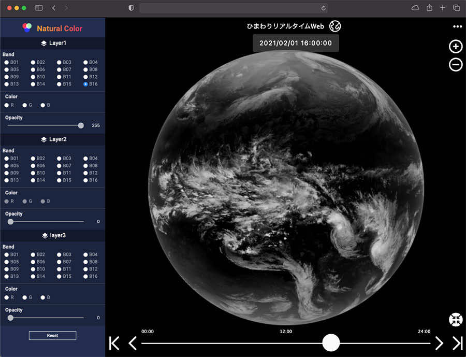Jump to last frame of timeline

coord(457,343)
